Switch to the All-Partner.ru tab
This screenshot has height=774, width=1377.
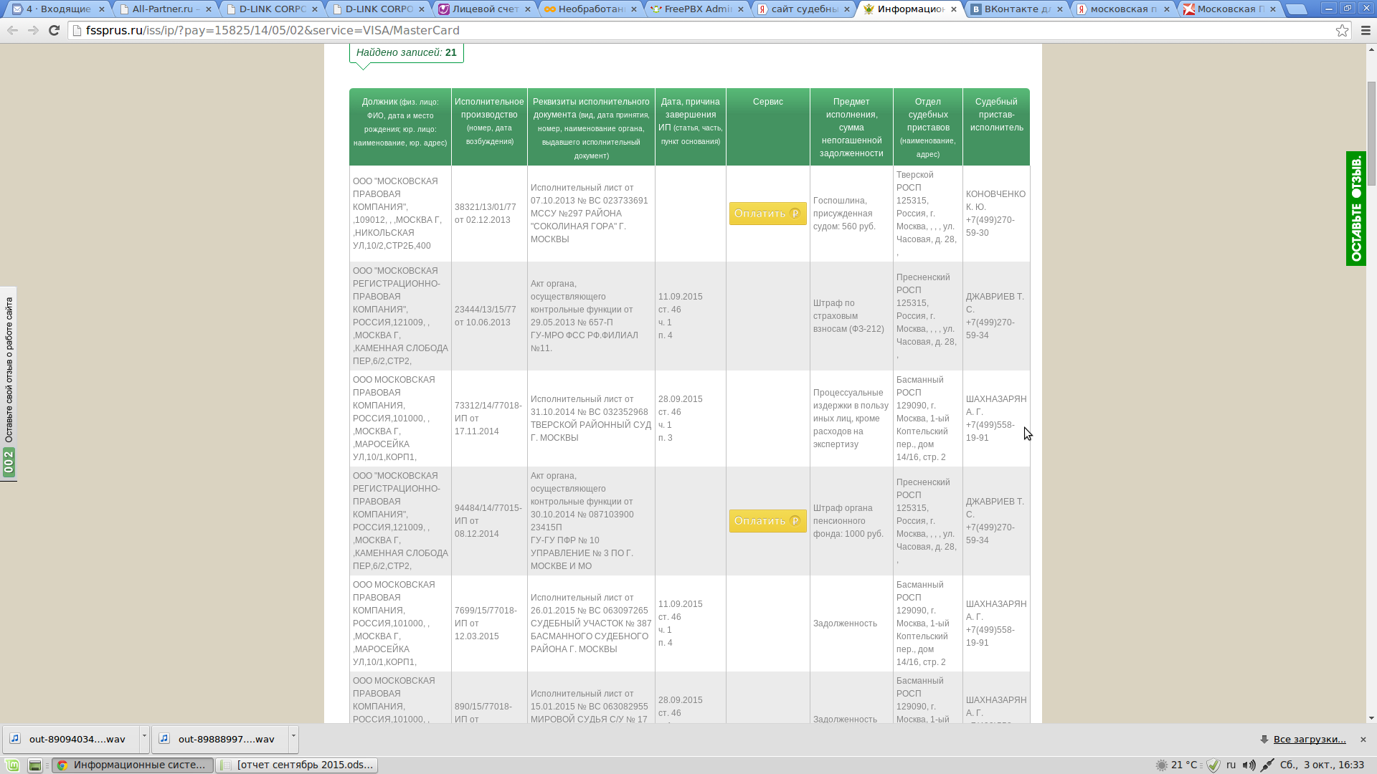pos(164,9)
